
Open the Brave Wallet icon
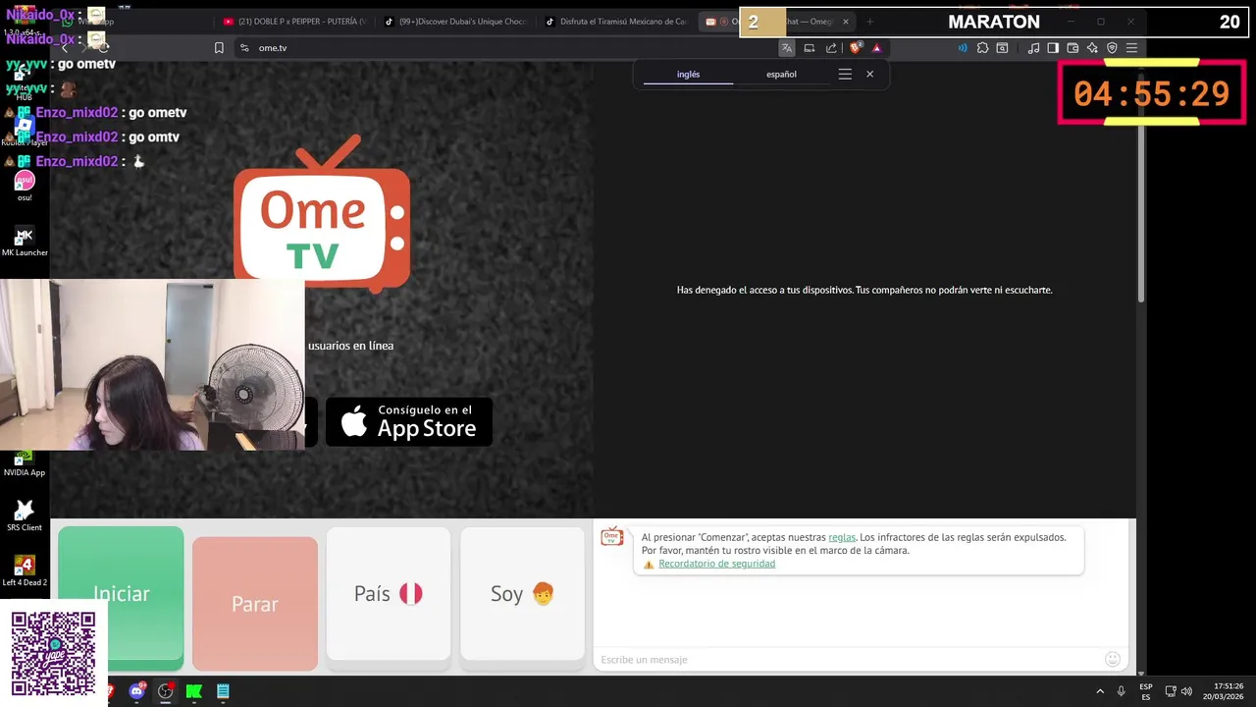click(x=1073, y=48)
